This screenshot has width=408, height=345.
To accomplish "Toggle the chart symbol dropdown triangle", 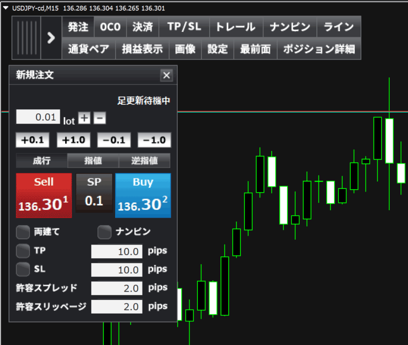I will 6,8.
